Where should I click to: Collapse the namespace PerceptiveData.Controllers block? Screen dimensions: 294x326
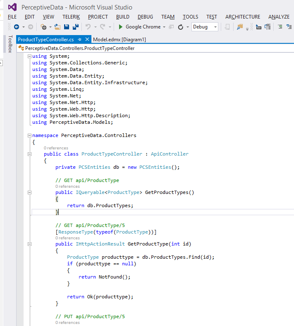click(30, 135)
